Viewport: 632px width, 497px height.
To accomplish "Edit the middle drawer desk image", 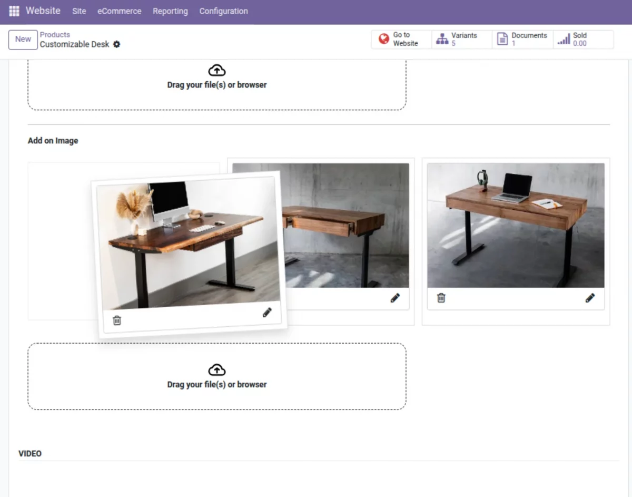I will (395, 298).
